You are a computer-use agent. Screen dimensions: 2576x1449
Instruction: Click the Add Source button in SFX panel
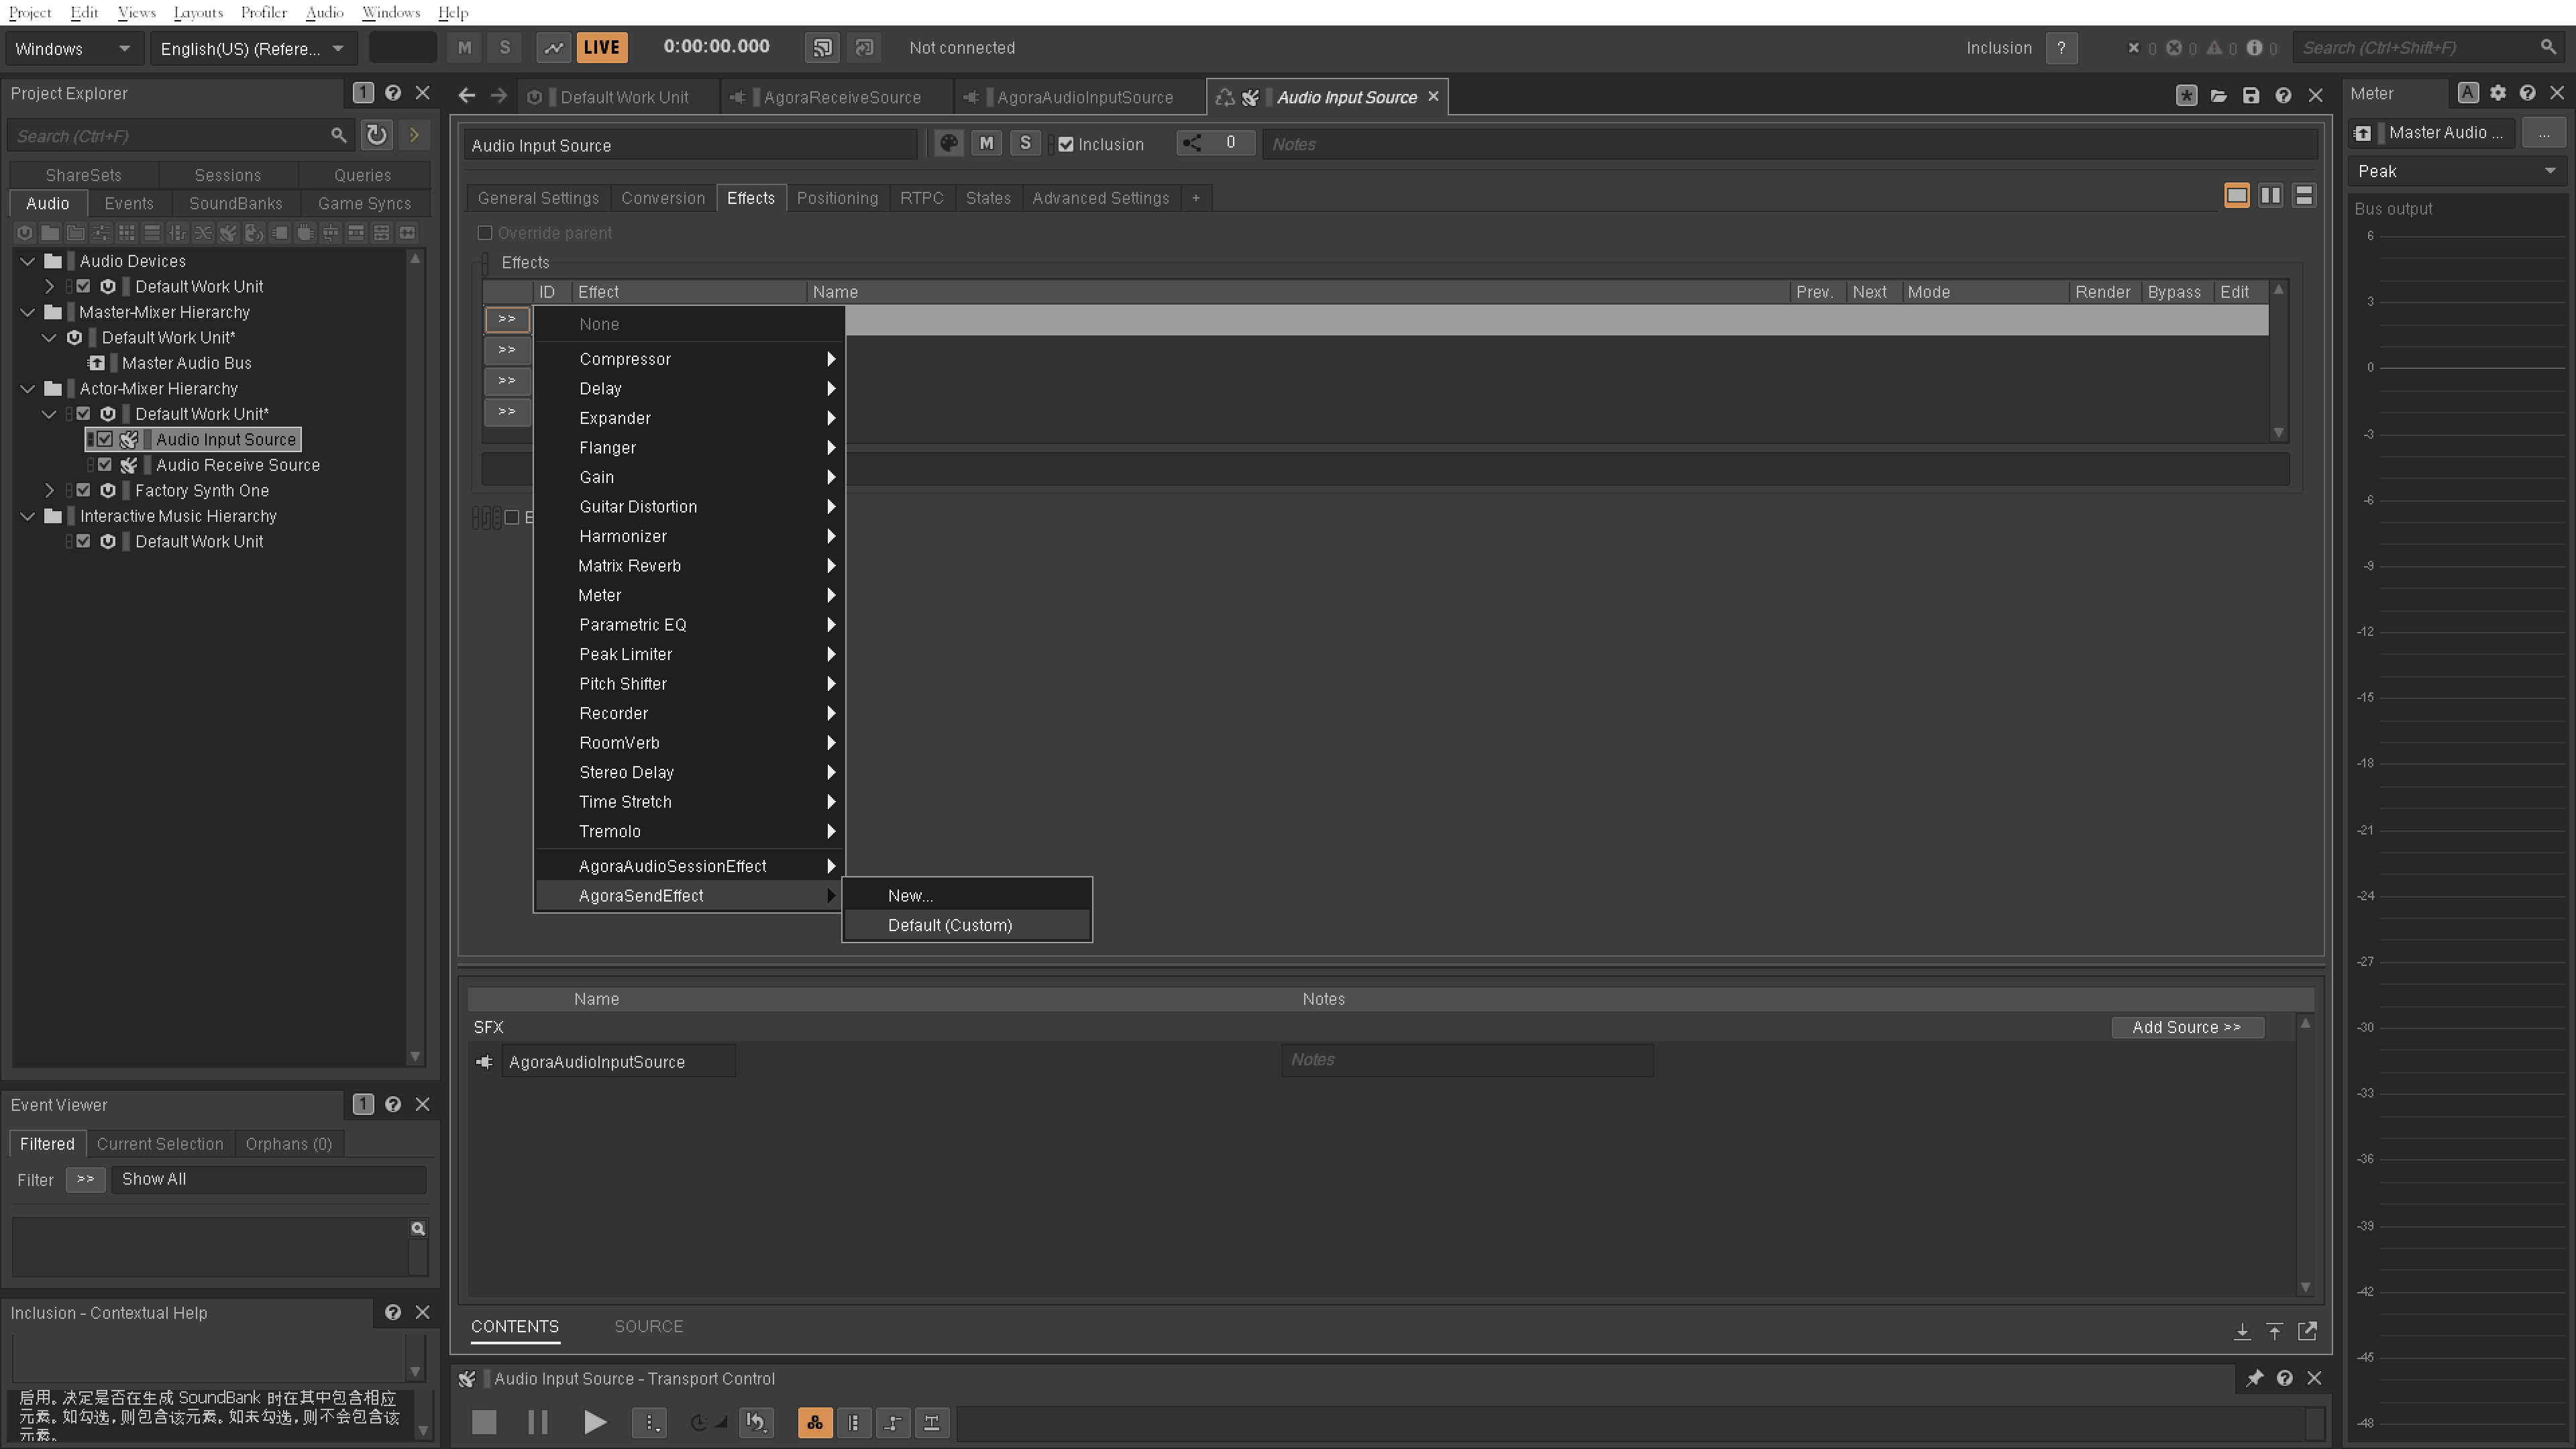tap(2187, 1028)
